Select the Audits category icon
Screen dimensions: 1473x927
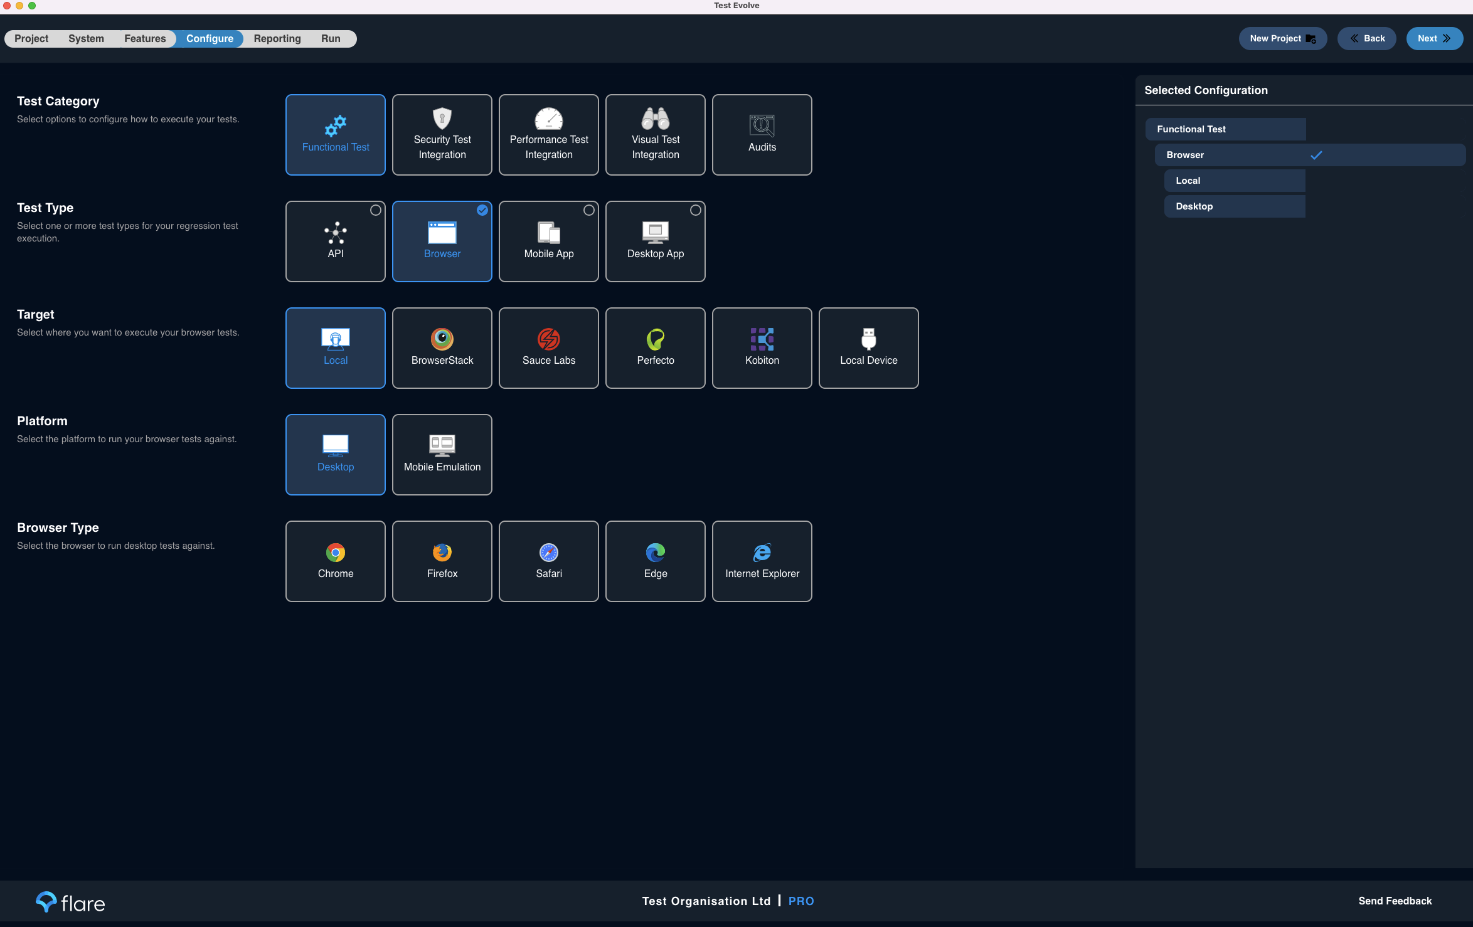762,135
